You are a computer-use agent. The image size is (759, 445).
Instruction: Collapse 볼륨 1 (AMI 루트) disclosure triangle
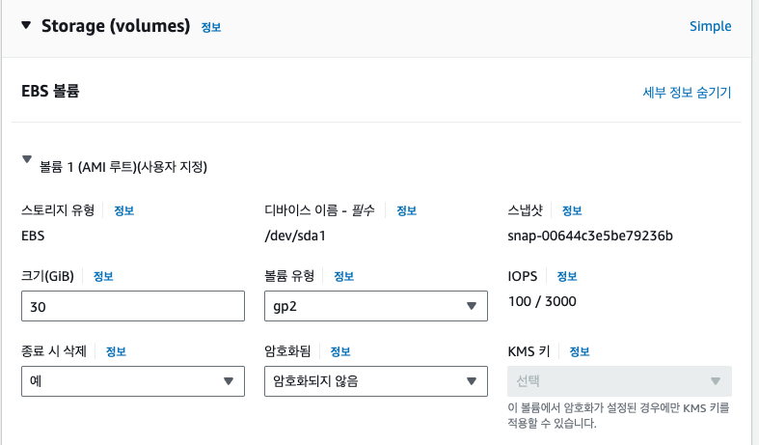(27, 162)
